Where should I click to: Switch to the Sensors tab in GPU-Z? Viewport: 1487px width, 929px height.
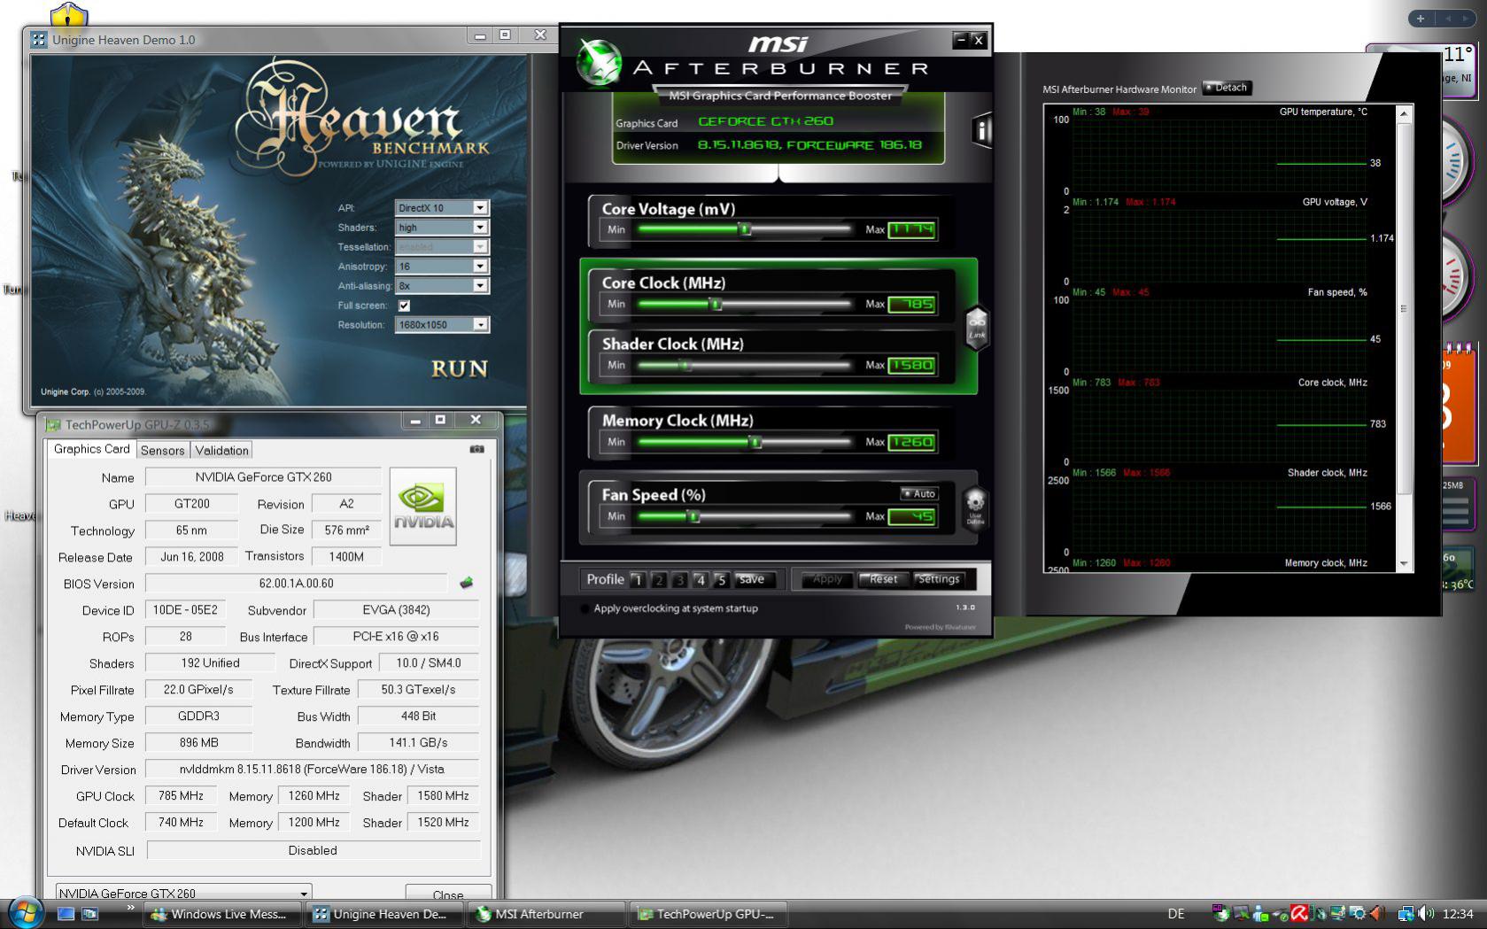[x=163, y=450]
